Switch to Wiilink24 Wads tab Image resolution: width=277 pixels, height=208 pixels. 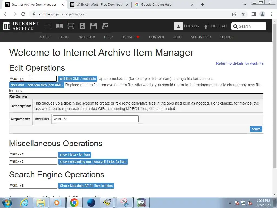[99, 5]
